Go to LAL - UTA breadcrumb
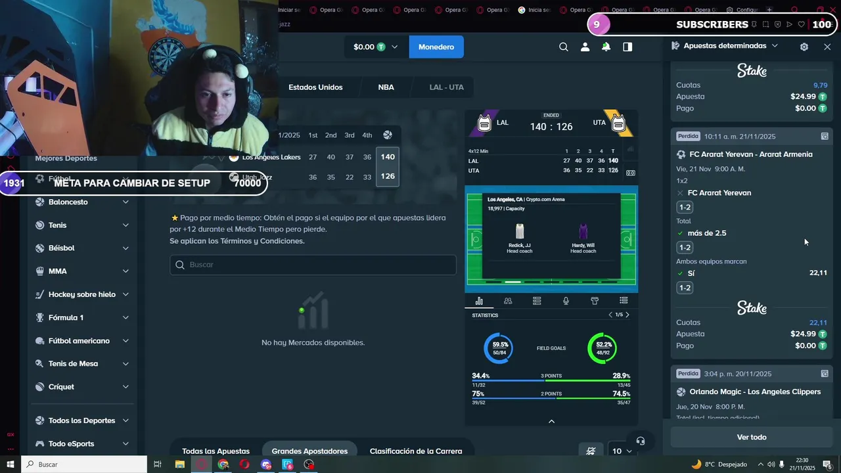Viewport: 841px width, 473px height. click(447, 87)
